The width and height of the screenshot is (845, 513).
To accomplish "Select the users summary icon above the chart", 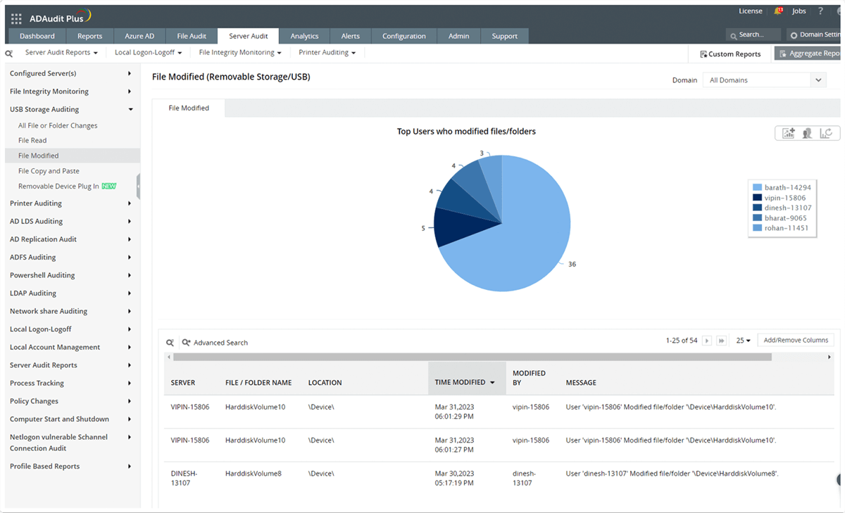I will pyautogui.click(x=807, y=133).
